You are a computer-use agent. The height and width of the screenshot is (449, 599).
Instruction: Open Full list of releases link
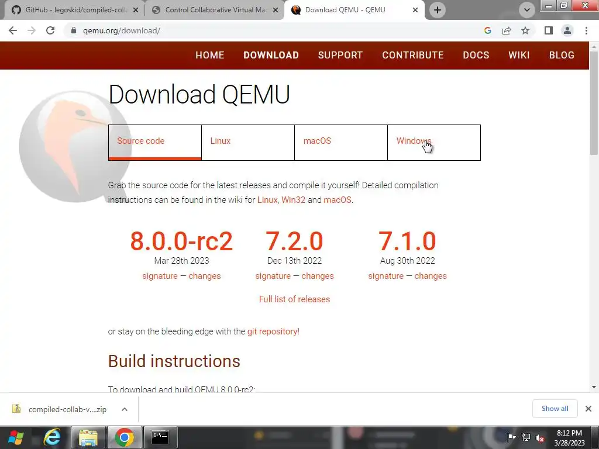coord(295,299)
